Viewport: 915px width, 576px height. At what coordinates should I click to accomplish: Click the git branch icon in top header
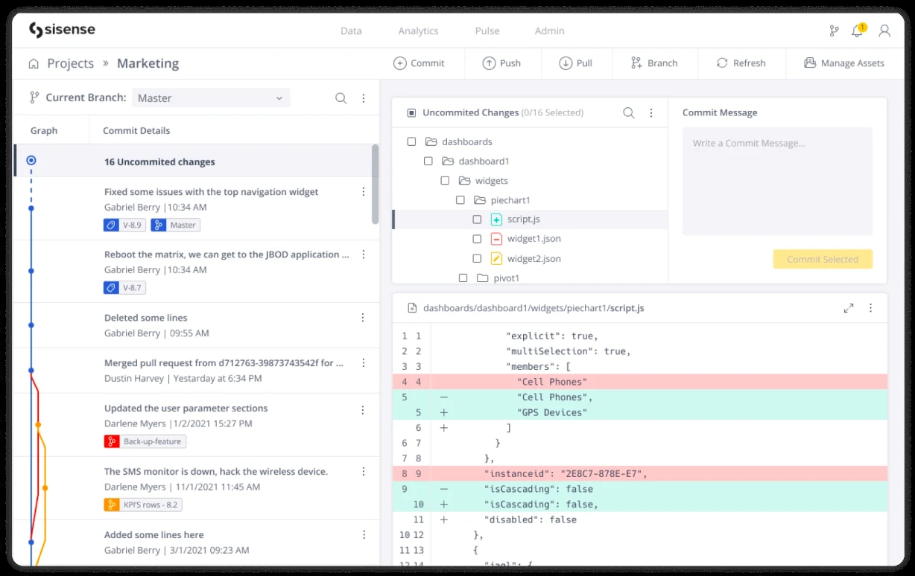(834, 31)
